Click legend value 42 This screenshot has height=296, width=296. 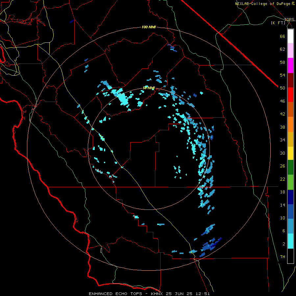pyautogui.click(x=283, y=114)
